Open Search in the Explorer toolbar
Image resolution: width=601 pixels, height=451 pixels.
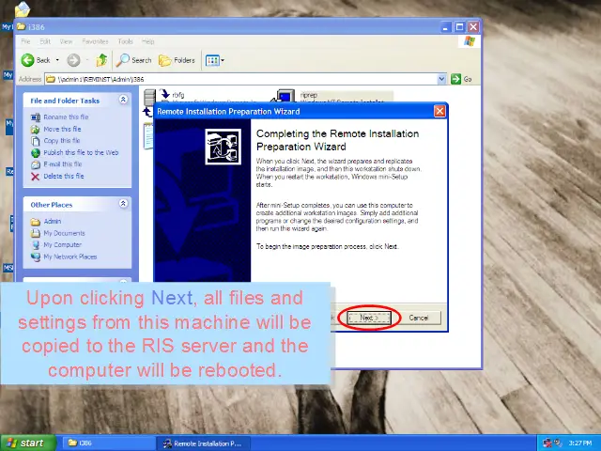click(x=133, y=60)
